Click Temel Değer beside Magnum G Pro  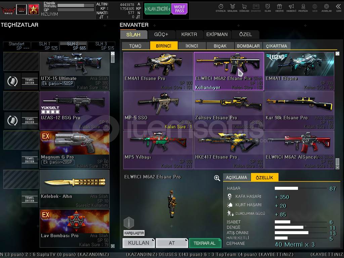pyautogui.click(x=30, y=160)
